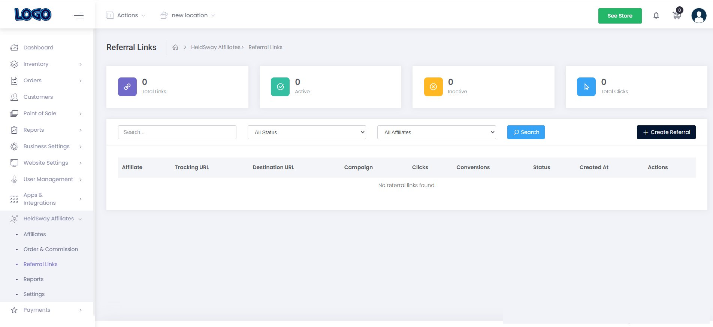Click the User Management icon
713x327 pixels.
point(14,179)
